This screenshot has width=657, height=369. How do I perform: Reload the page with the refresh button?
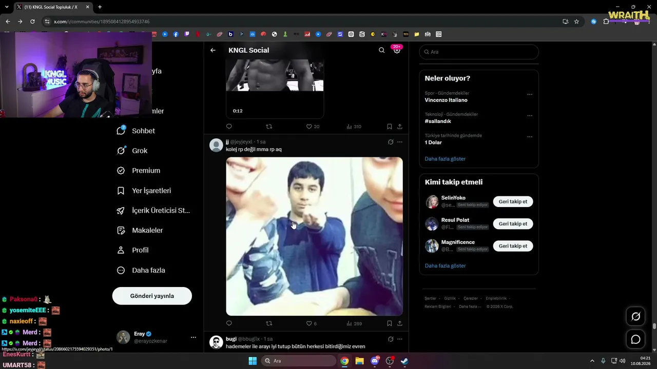[x=32, y=22]
